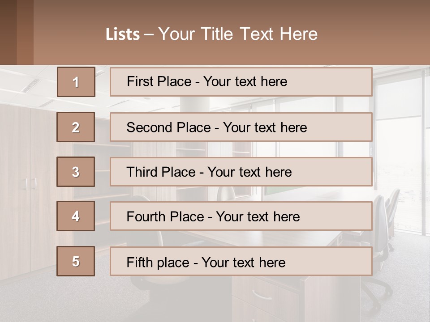Select the number 2 box

[x=76, y=127]
